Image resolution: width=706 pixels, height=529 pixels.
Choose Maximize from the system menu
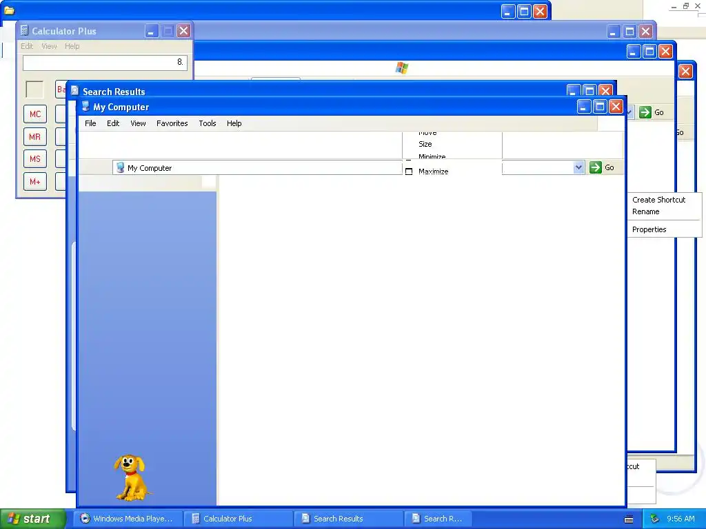[x=433, y=172]
